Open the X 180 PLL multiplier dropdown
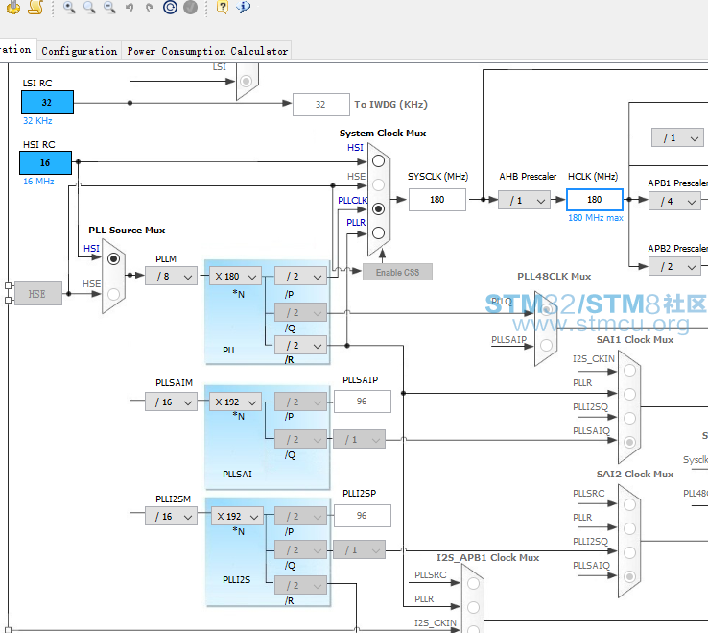Screen dimensions: 708x633 tap(235, 277)
